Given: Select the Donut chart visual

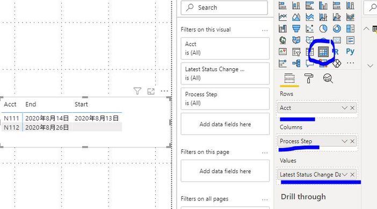Looking at the screenshot, I should pyautogui.click(x=337, y=28).
